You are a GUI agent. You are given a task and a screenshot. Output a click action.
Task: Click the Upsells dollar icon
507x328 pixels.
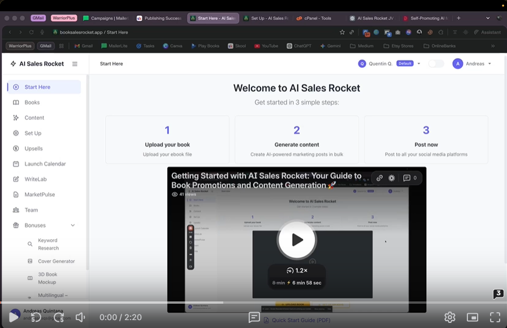coord(16,148)
